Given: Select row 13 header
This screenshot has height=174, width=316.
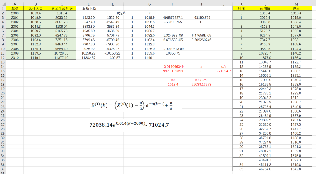Looking at the screenshot, I should pos(3,62).
